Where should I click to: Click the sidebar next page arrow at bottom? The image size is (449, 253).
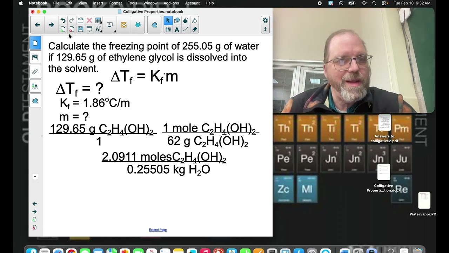[34, 212]
